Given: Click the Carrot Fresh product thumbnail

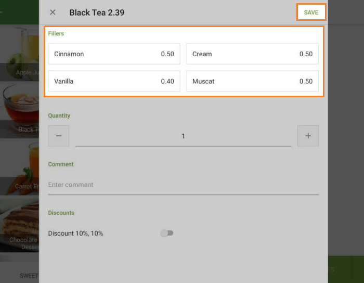Looking at the screenshot, I should [19, 166].
